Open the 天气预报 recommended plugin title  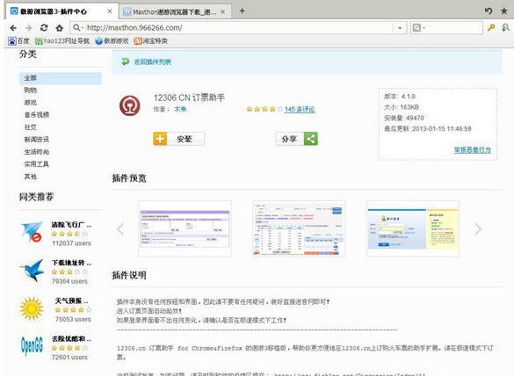pos(71,301)
